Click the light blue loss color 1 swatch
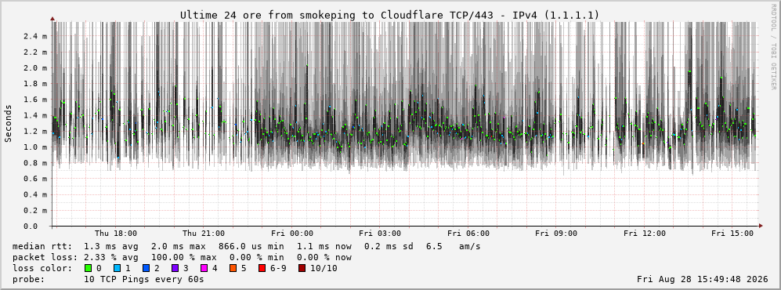Image resolution: width=781 pixels, height=290 pixels. 117,269
